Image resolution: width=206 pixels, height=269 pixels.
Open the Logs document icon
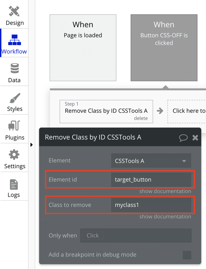click(x=14, y=184)
